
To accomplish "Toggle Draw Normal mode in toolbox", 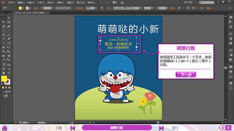I will (x=3, y=92).
